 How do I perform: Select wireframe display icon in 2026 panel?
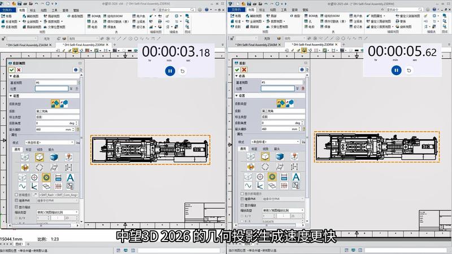(x=25, y=157)
